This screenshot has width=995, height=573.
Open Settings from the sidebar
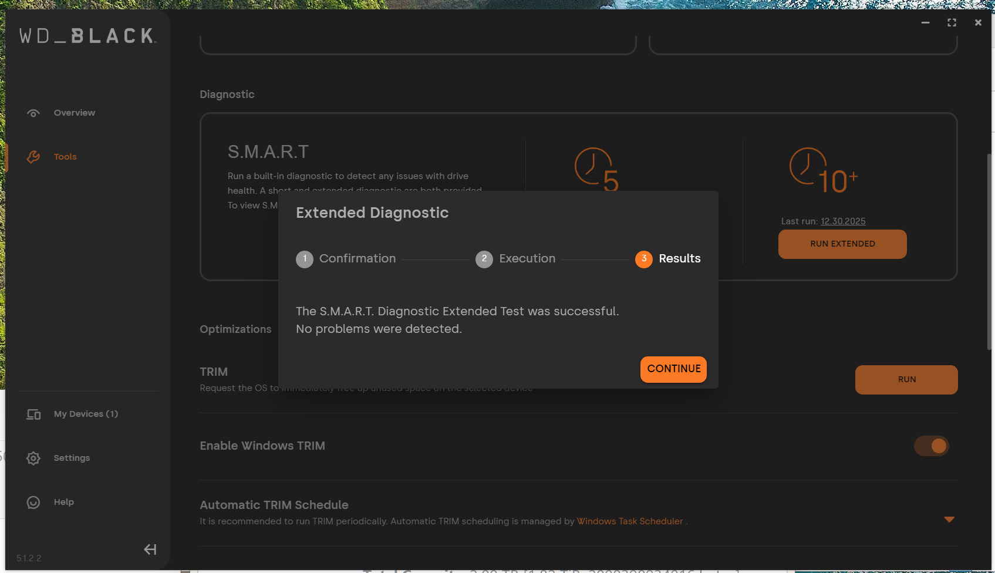72,458
